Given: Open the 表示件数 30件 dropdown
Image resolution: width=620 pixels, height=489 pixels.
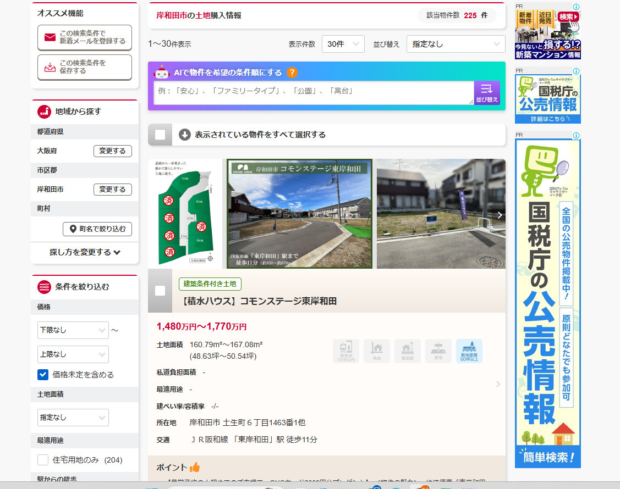Looking at the screenshot, I should pyautogui.click(x=343, y=43).
